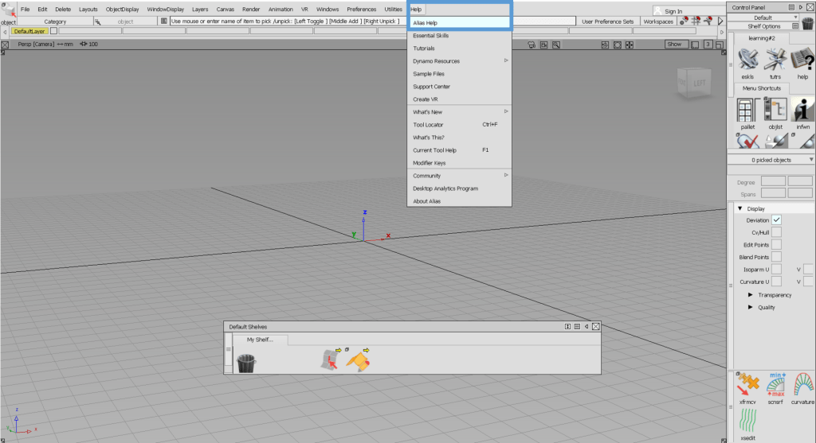Select the xsedit cross-section editor tool
The height and width of the screenshot is (443, 816).
[x=747, y=421]
